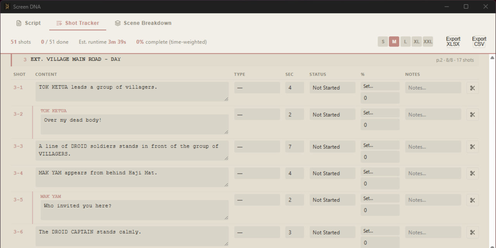The height and width of the screenshot is (248, 496).
Task: Click the seconds field of shot 3-6
Action: 294,232
